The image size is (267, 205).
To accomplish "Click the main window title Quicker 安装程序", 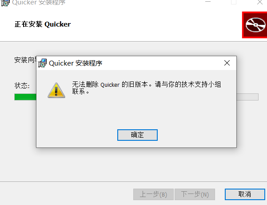I will click(39, 2).
